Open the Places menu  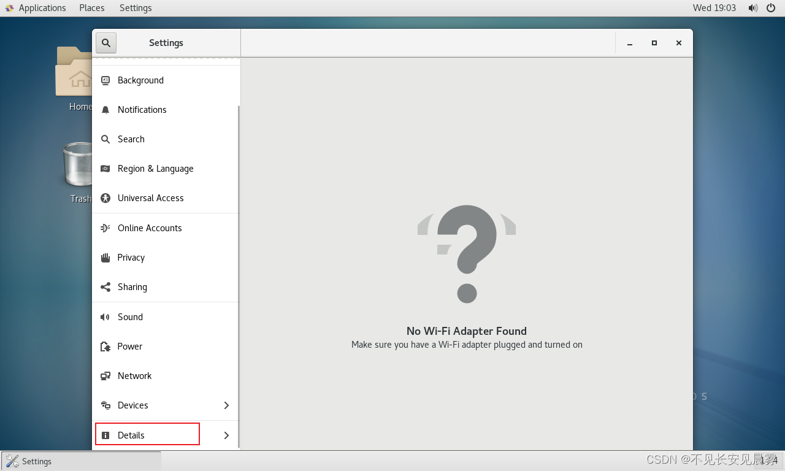[x=92, y=8]
